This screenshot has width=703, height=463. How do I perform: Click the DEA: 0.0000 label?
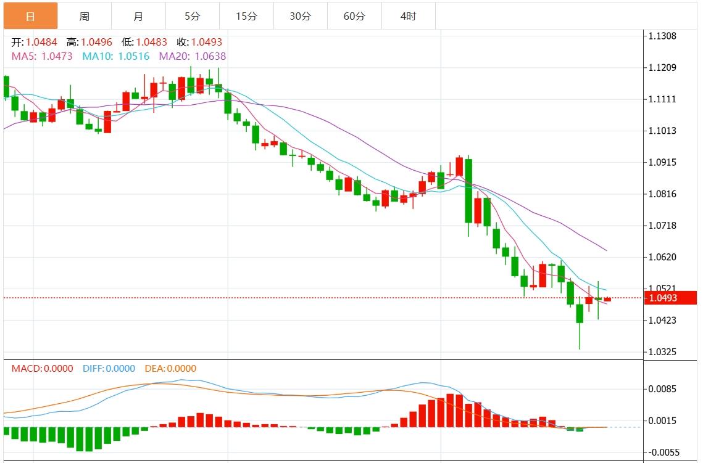pyautogui.click(x=170, y=369)
